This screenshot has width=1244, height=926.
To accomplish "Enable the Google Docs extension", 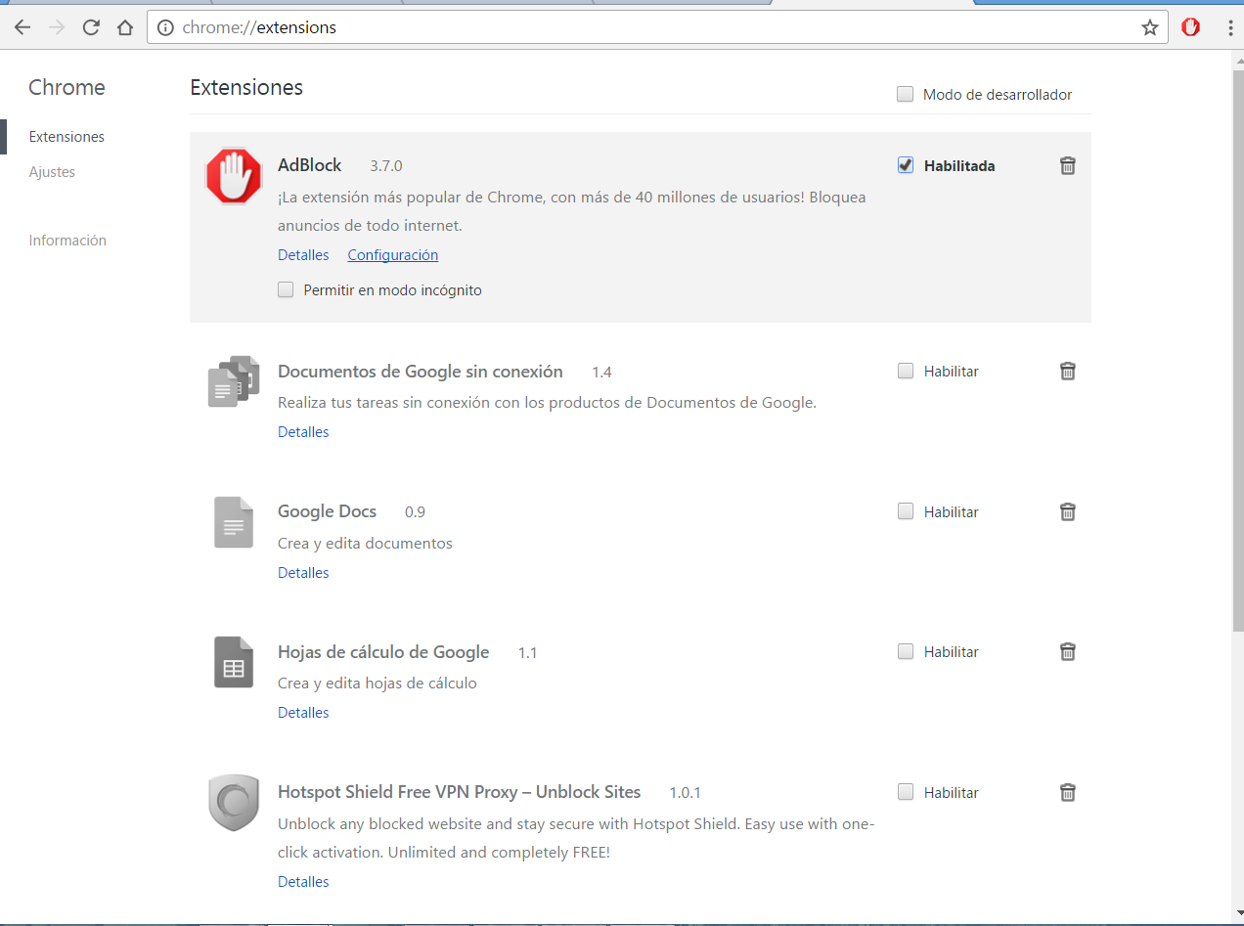I will (x=906, y=511).
